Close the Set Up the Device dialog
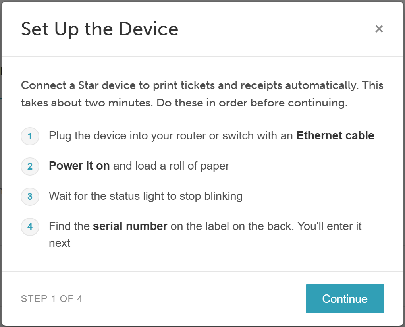The width and height of the screenshot is (405, 327). click(379, 29)
